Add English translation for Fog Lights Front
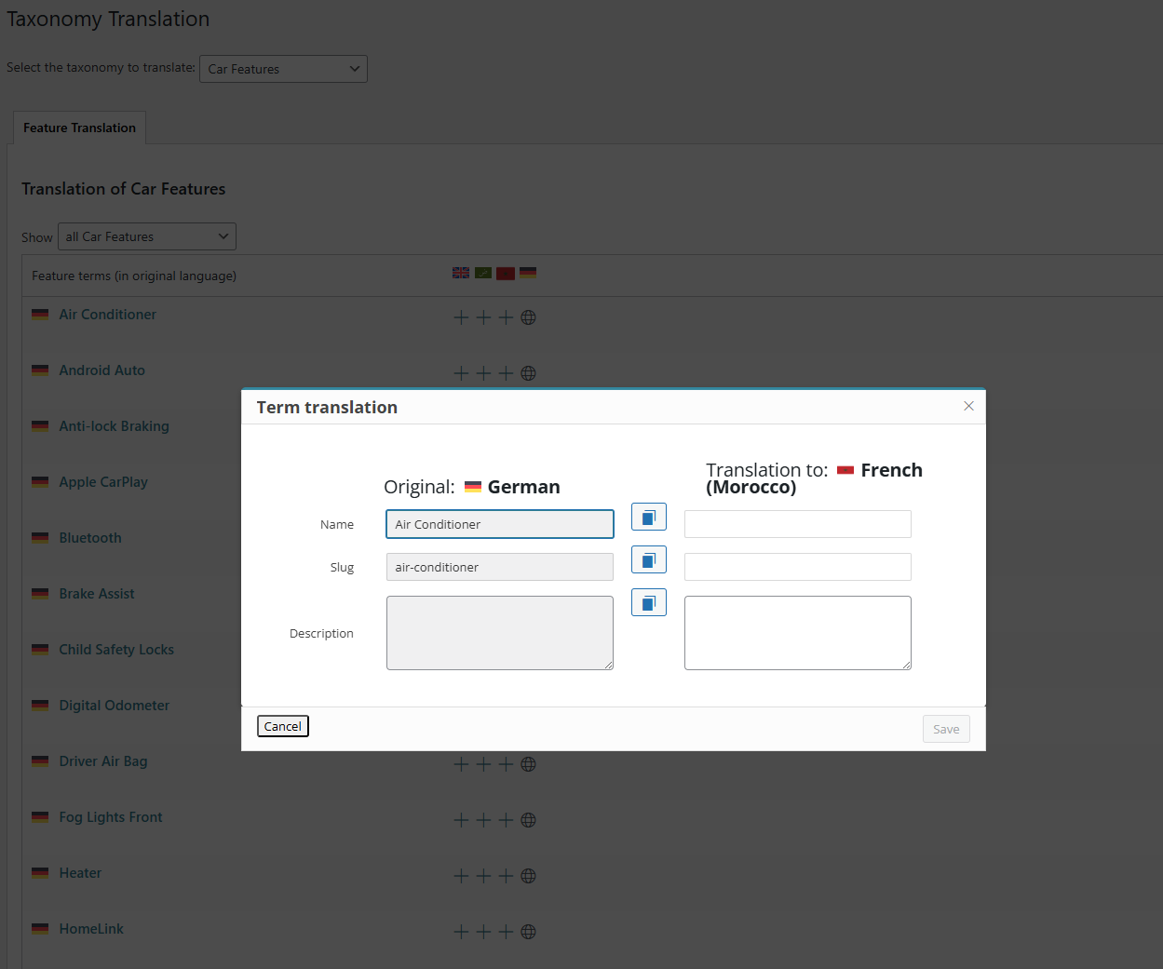Screen dimensions: 1163x969 [x=461, y=820]
